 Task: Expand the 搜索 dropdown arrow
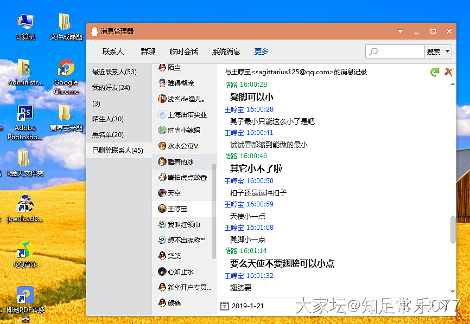[x=447, y=51]
